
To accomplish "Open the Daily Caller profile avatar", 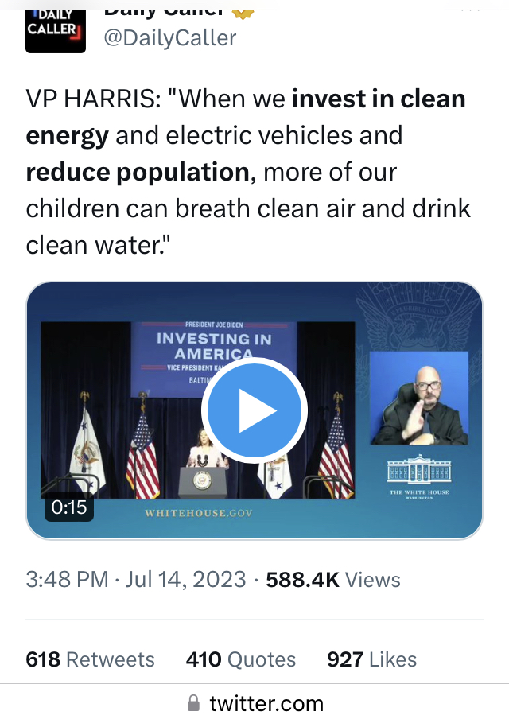I will tap(56, 29).
